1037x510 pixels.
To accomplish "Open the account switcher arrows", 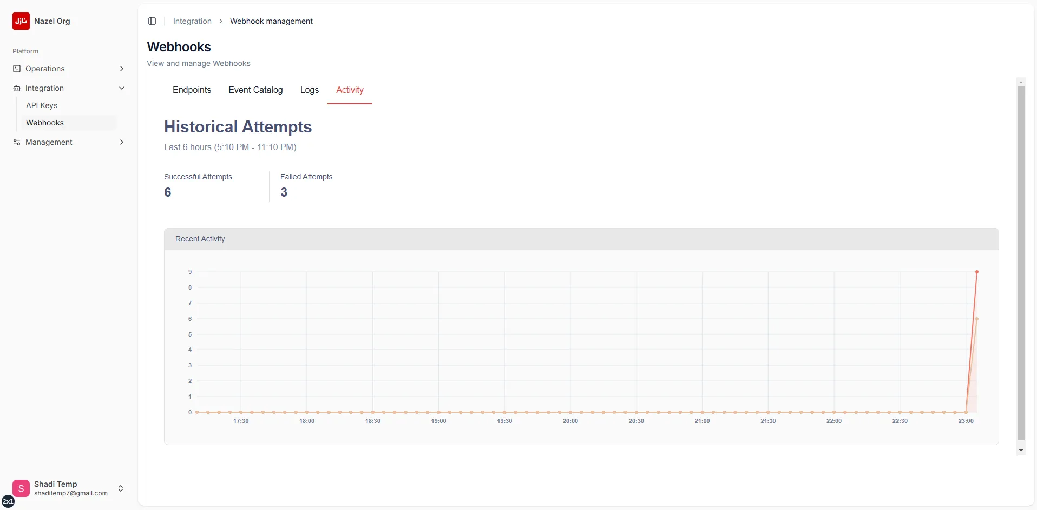I will [x=121, y=488].
